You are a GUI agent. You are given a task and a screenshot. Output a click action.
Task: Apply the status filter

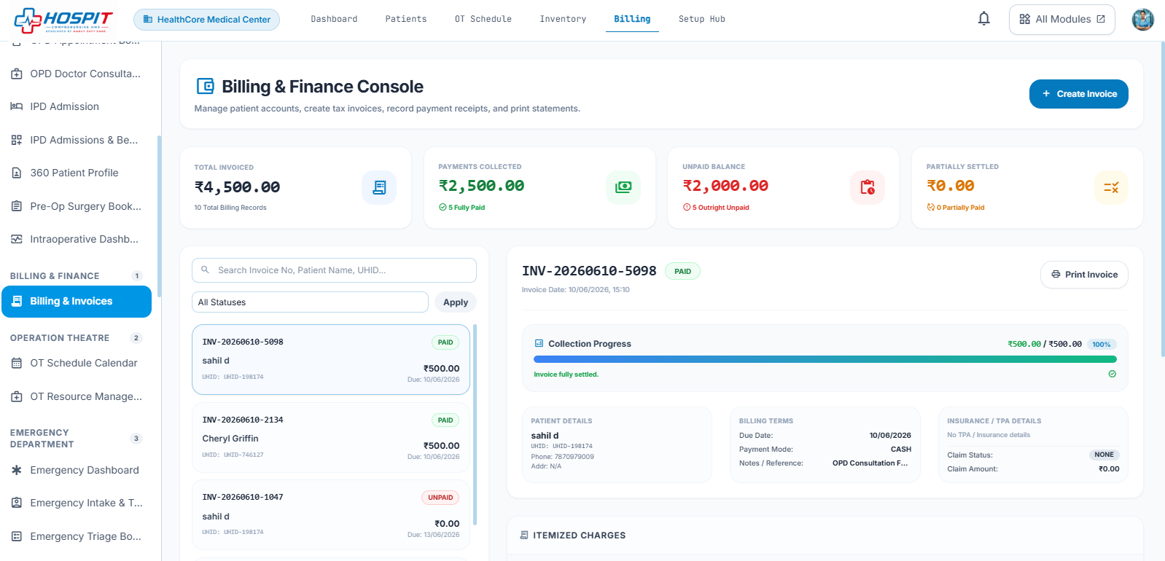[x=456, y=302]
